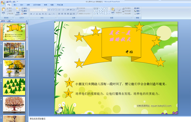Toggle justified paragraph alignment
Screen dimensions: 191x122
[68, 14]
